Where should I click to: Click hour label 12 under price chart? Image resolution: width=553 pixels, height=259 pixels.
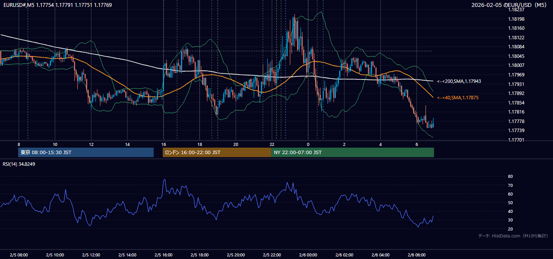click(91, 144)
